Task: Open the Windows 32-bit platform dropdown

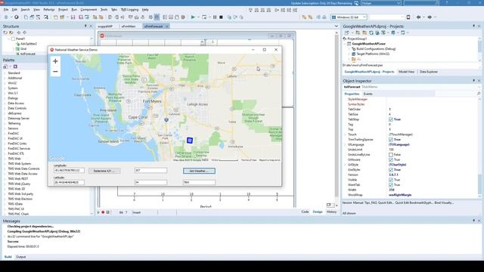Action: click(x=365, y=17)
